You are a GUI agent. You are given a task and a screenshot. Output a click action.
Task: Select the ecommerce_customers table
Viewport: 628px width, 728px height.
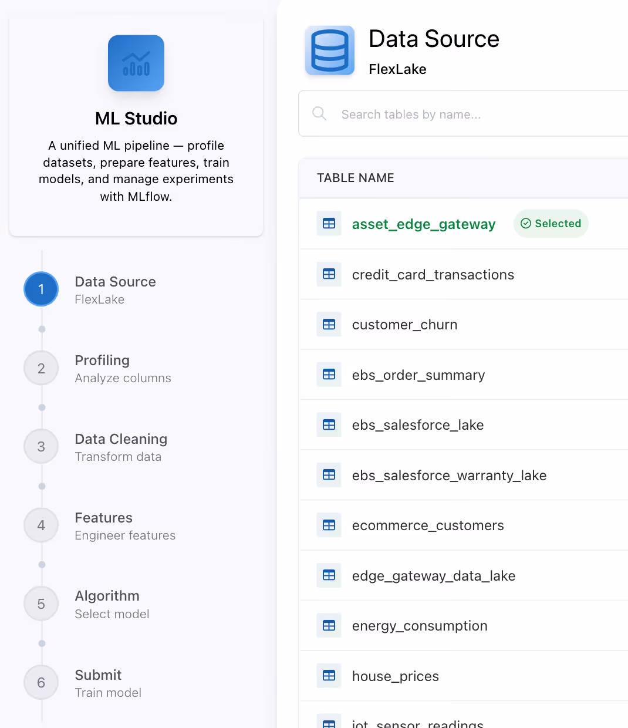428,525
